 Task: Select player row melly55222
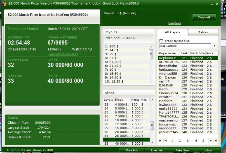coord(188,109)
